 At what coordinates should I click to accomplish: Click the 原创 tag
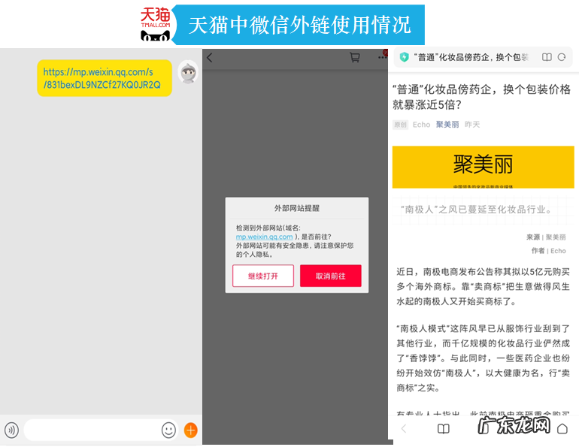(x=400, y=125)
